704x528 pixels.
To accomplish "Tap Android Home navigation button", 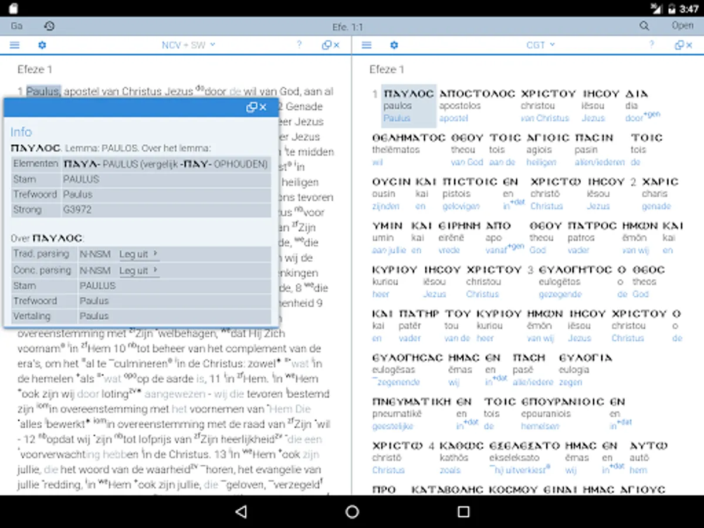I will pos(352,512).
